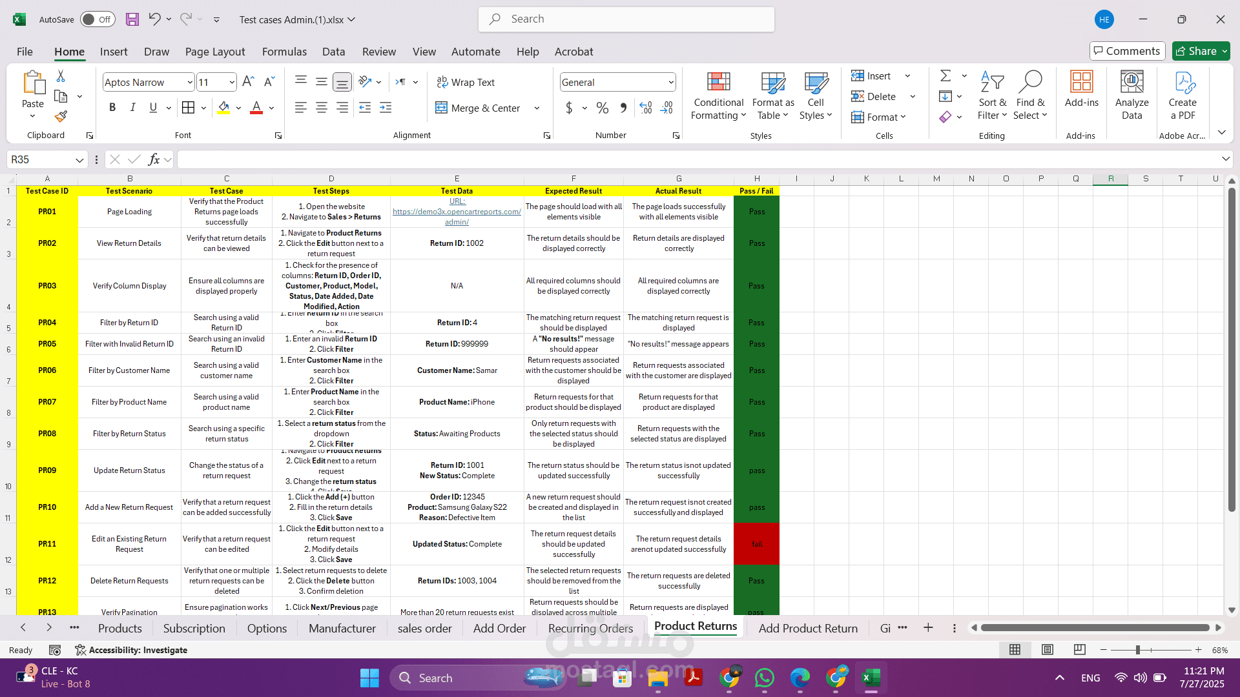Switch to the Add Order sheet tab
Image resolution: width=1240 pixels, height=697 pixels.
coord(499,628)
